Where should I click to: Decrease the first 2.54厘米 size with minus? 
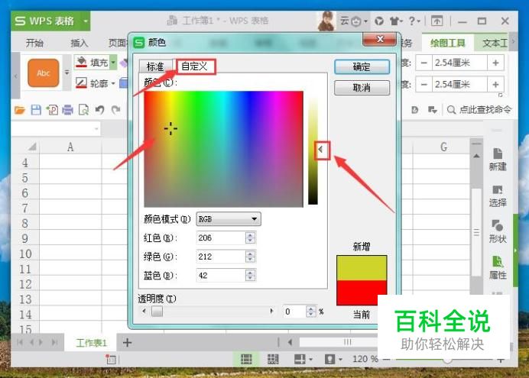[x=424, y=63]
